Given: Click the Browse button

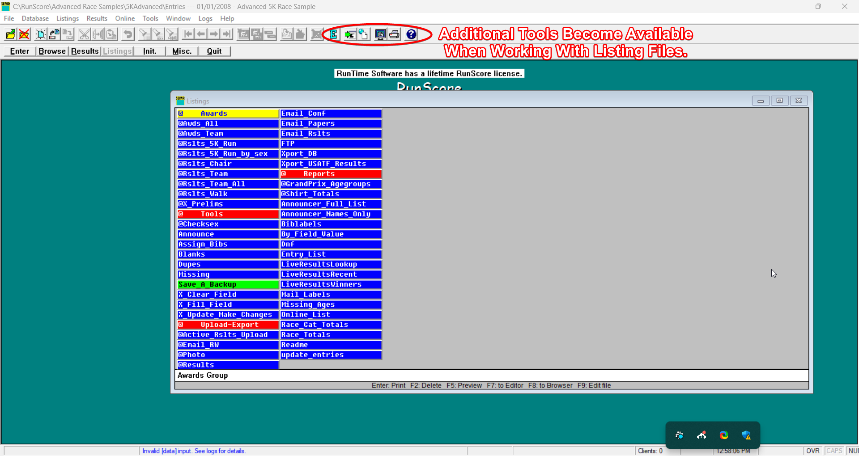Looking at the screenshot, I should tap(52, 51).
